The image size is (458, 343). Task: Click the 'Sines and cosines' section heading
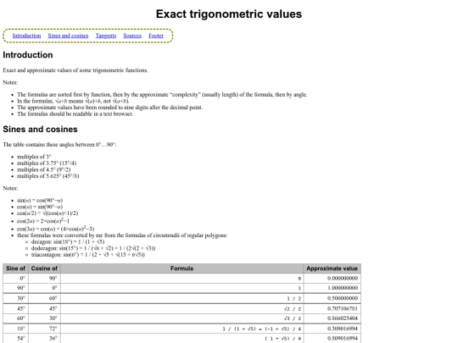pos(41,130)
